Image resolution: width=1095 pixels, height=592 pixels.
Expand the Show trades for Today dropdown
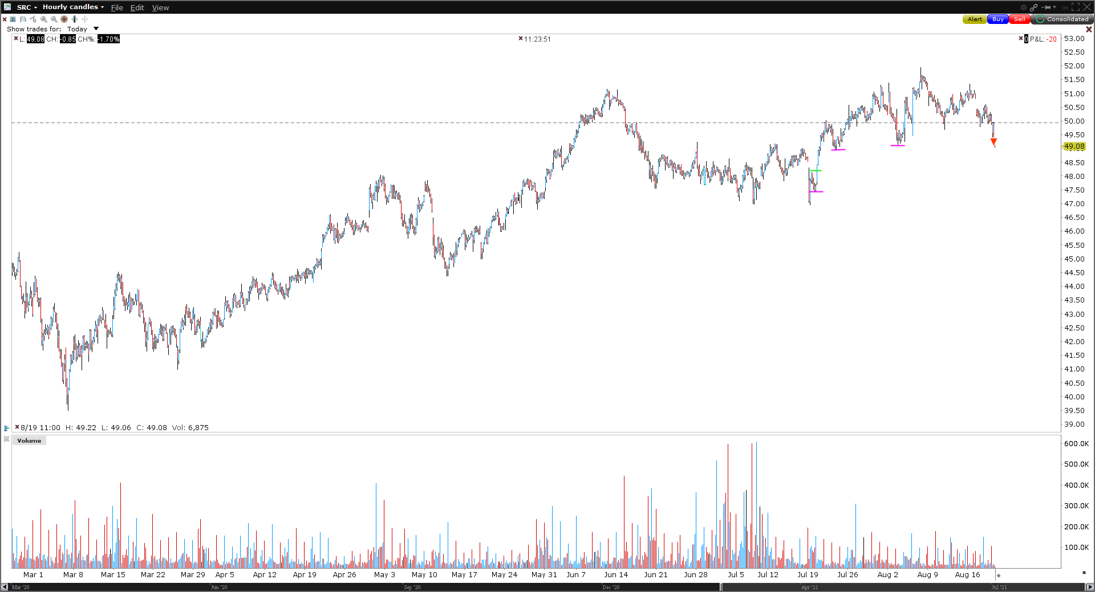(x=83, y=29)
